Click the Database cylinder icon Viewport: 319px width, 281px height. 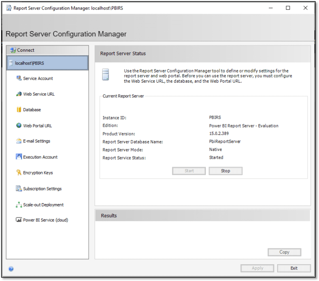[19, 110]
